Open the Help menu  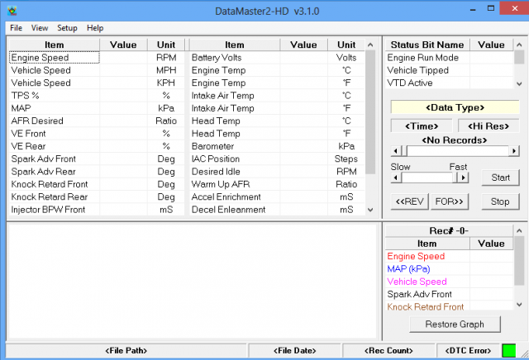95,28
